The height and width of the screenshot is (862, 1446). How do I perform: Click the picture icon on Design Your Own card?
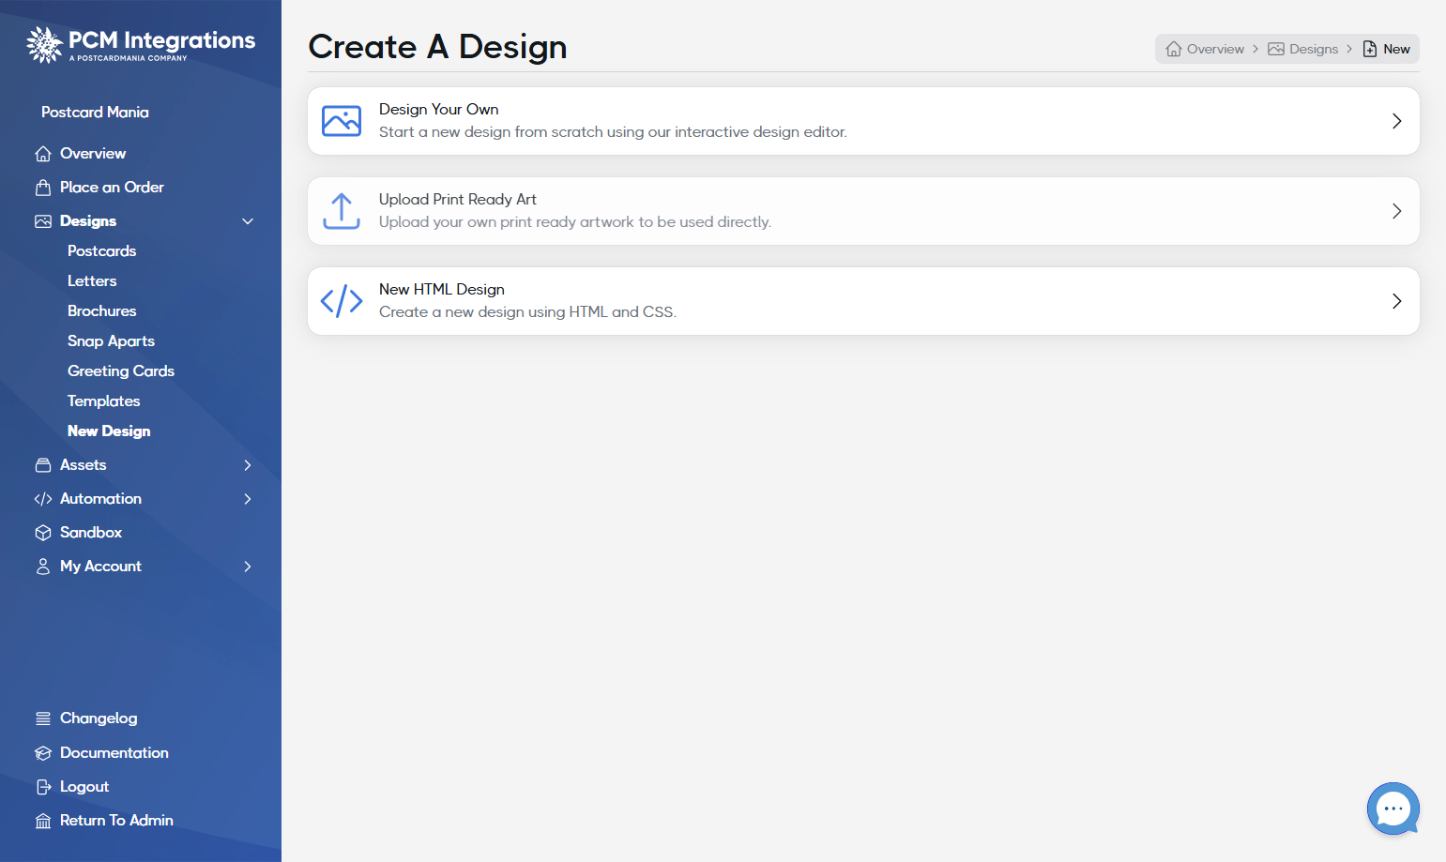[x=342, y=121]
